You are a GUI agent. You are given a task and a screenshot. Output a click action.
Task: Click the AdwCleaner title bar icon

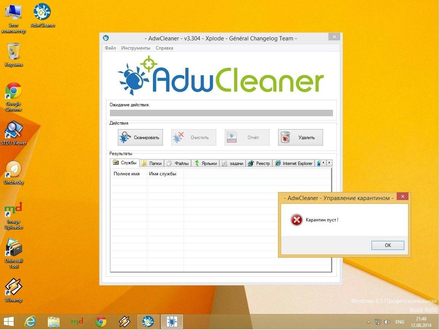point(106,38)
